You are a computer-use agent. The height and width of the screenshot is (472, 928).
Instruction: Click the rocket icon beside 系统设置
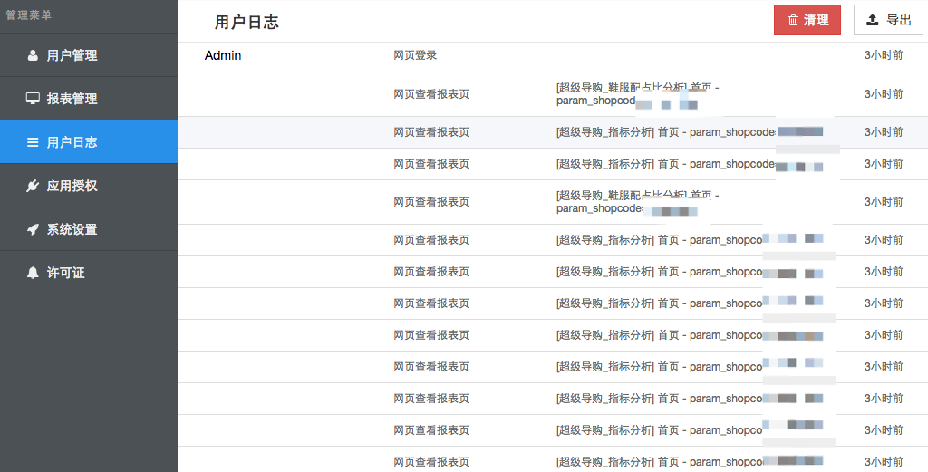(x=33, y=229)
